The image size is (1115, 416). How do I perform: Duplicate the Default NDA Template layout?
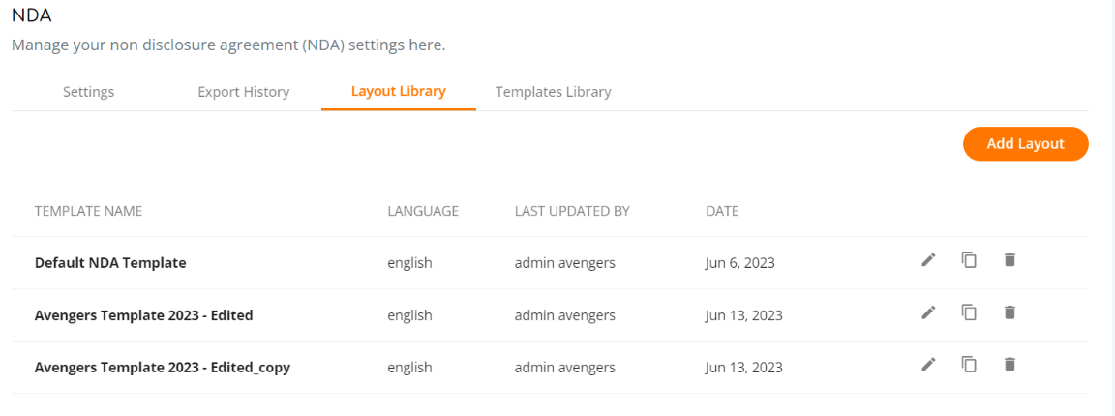point(969,260)
